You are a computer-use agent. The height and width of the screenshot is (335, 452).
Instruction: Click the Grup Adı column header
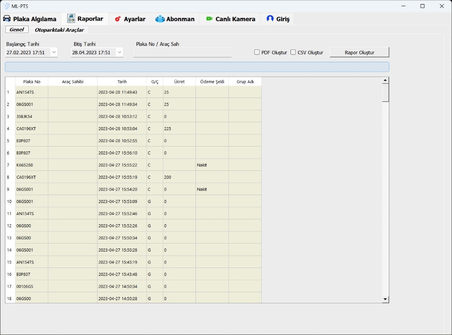pos(245,82)
